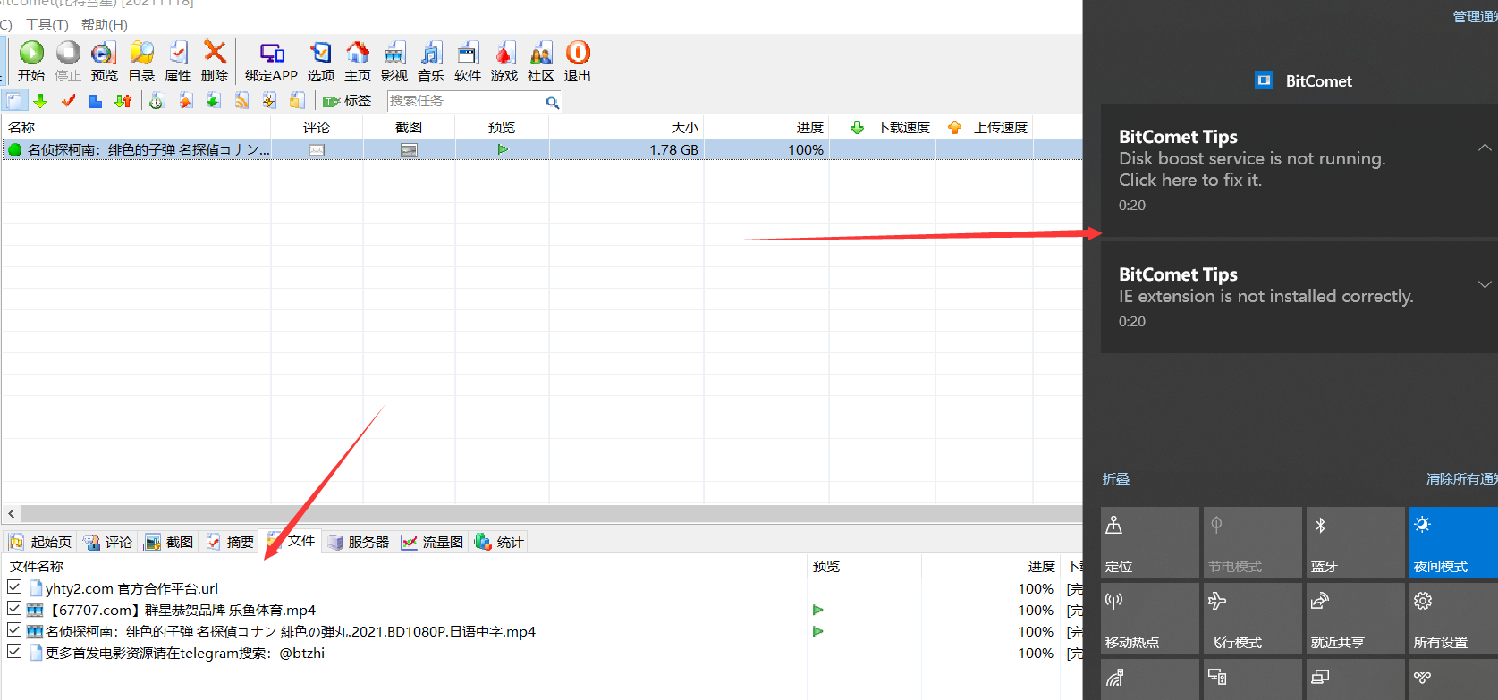The width and height of the screenshot is (1498, 700).
Task: Turn off 夜间模式 (Night light) tile
Action: point(1453,543)
